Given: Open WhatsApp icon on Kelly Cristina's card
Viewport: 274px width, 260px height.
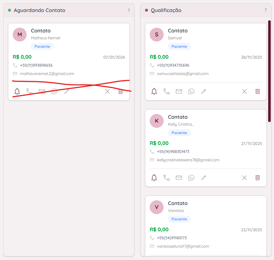Looking at the screenshot, I should [191, 178].
